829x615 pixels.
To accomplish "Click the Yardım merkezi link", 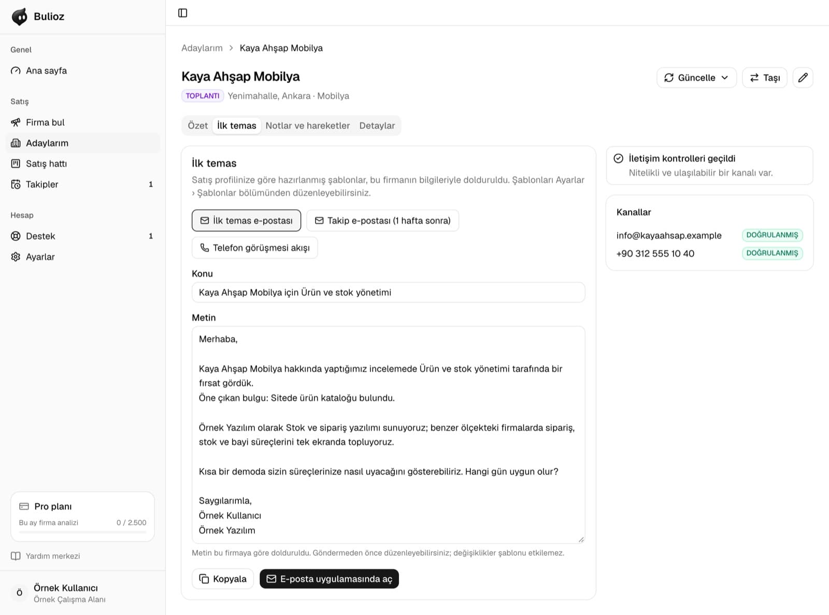I will click(46, 556).
